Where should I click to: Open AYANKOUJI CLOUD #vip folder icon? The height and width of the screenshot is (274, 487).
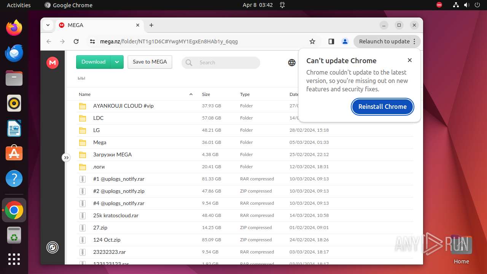[x=83, y=106]
